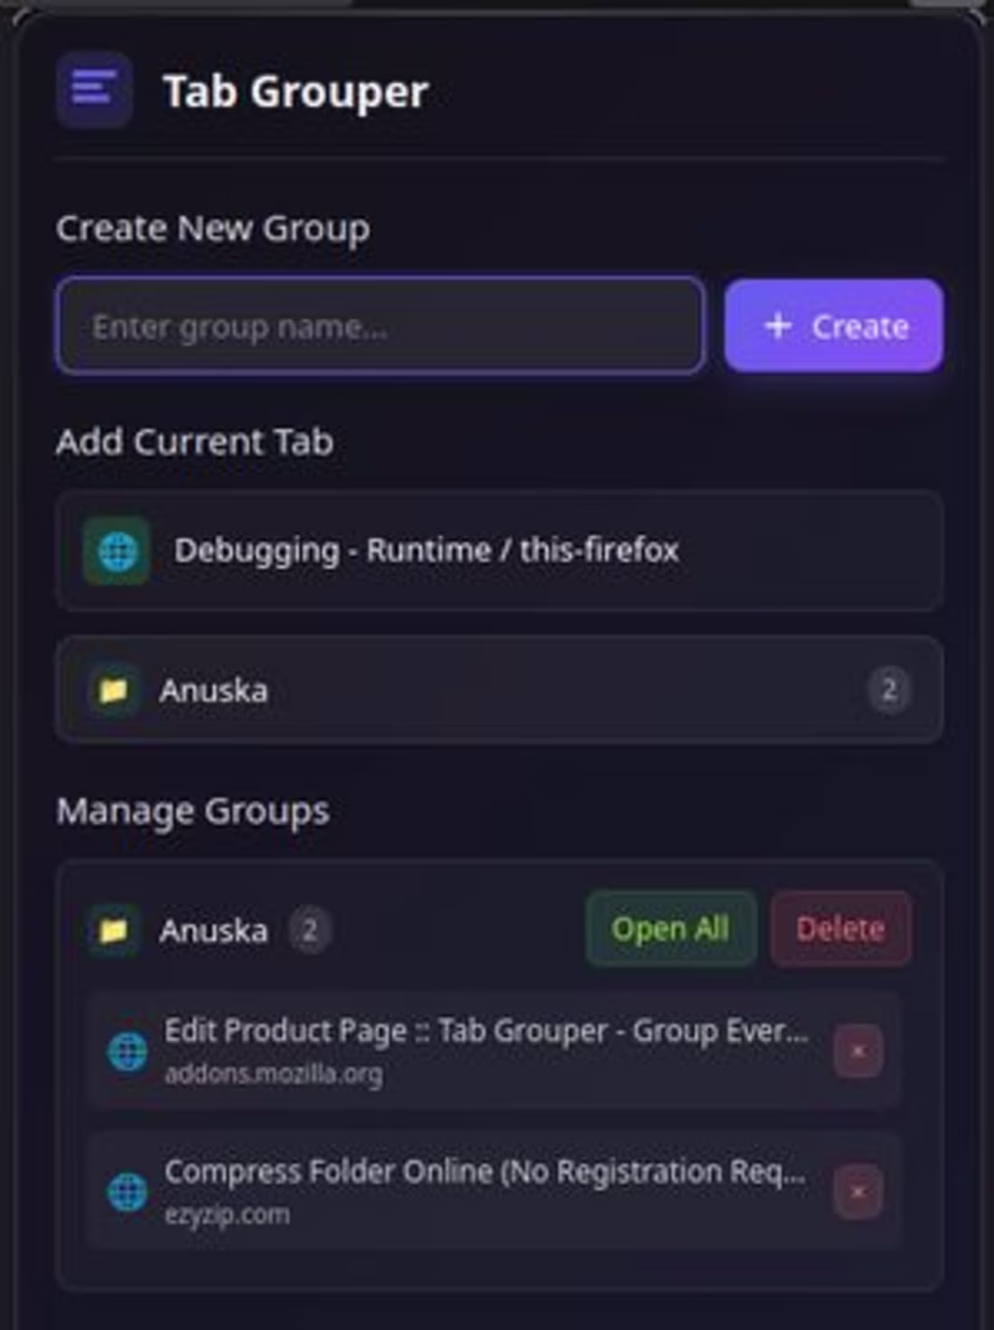The image size is (994, 1330).
Task: Remove the Compress Folder Online tab from Anuska
Action: pos(858,1191)
